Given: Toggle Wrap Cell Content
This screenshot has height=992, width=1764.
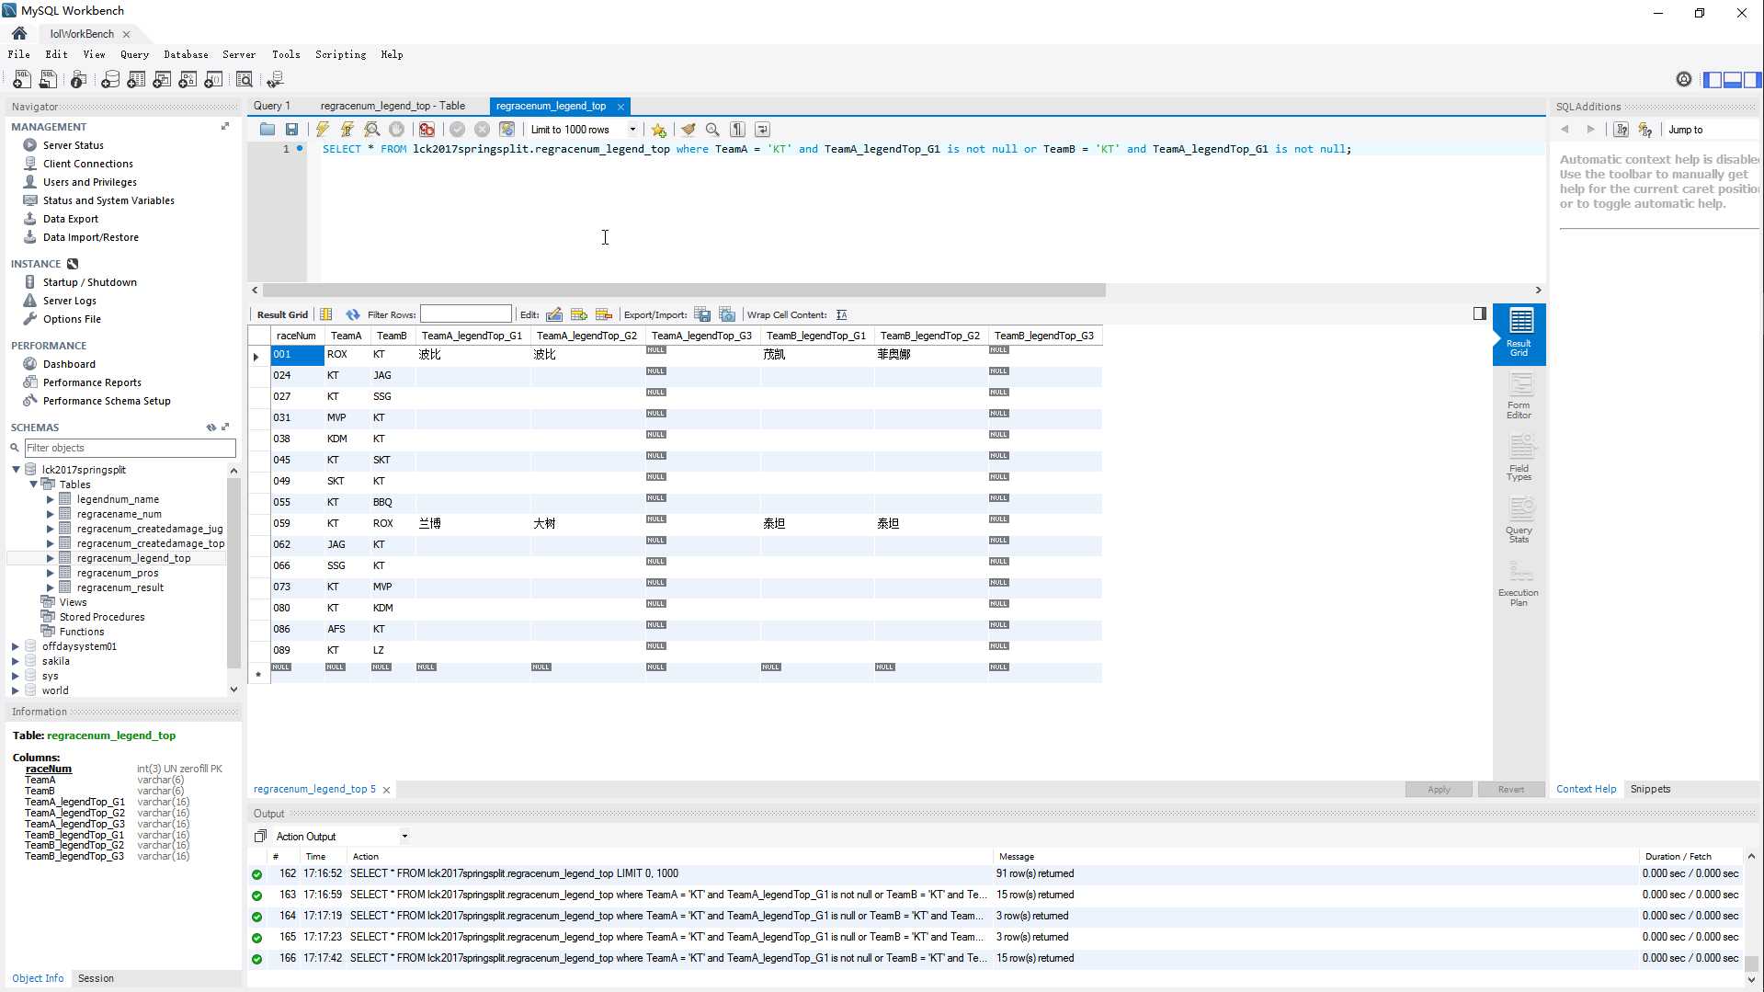Looking at the screenshot, I should tap(841, 314).
